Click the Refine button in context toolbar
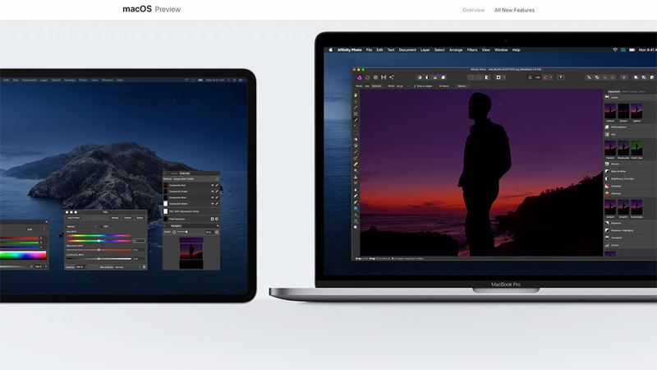Viewport: 657px width, 370px height. (462, 86)
